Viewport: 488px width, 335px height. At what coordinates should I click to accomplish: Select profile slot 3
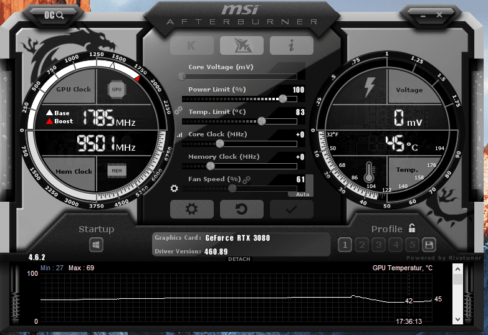click(378, 245)
